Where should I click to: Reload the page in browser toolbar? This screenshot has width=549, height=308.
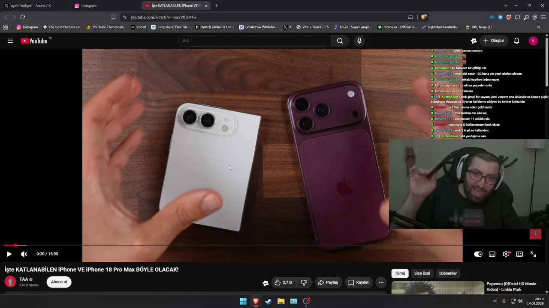[23, 17]
